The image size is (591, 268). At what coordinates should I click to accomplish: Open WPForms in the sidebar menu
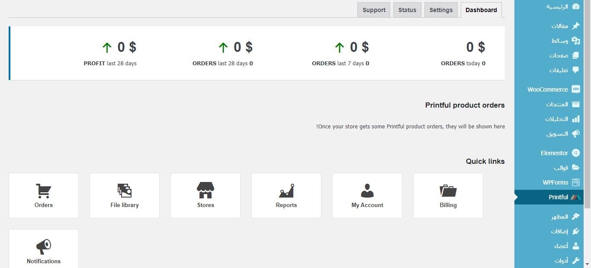(x=555, y=182)
